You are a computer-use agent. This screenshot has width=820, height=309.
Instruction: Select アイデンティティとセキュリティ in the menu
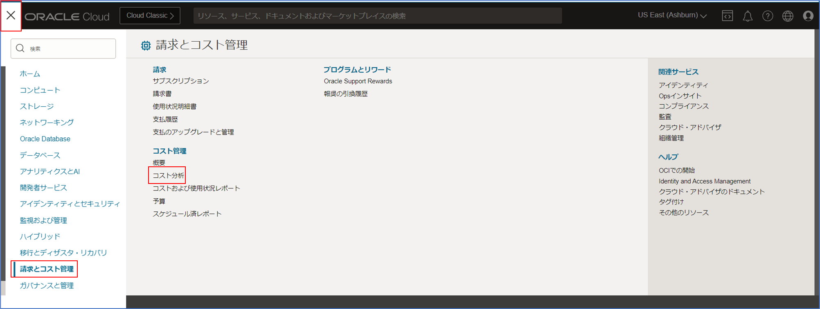point(70,204)
